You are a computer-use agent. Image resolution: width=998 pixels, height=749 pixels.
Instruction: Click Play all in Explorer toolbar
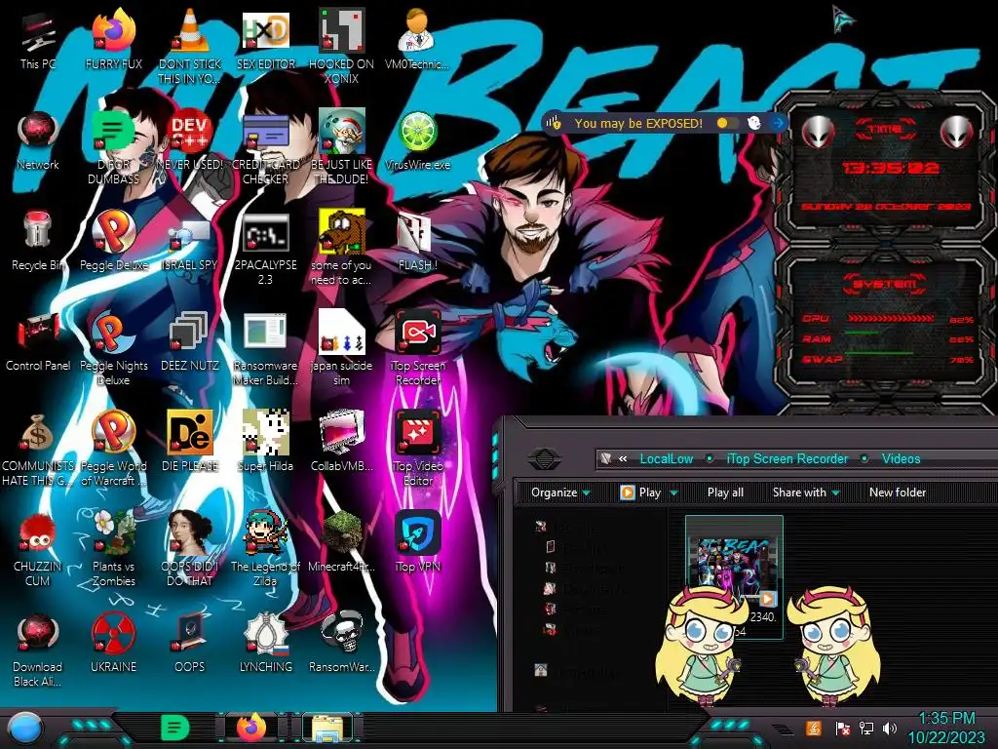pyautogui.click(x=725, y=493)
